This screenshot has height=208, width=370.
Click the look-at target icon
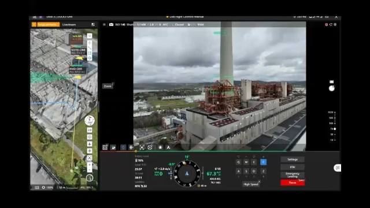[150, 147]
